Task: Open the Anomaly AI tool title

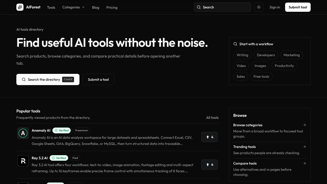Action: (x=41, y=130)
